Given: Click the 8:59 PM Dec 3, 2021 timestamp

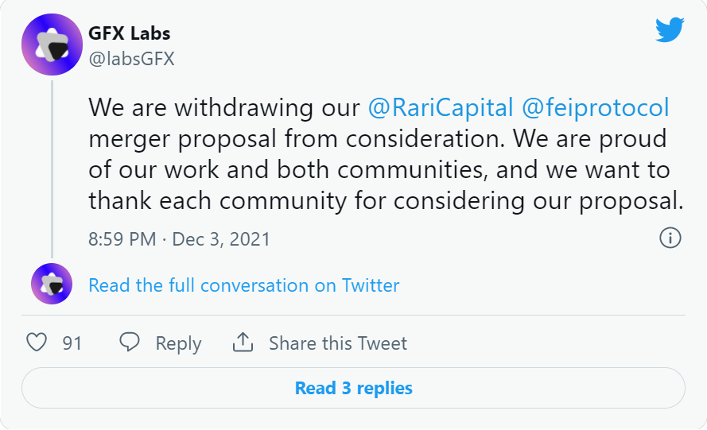Looking at the screenshot, I should click(179, 239).
